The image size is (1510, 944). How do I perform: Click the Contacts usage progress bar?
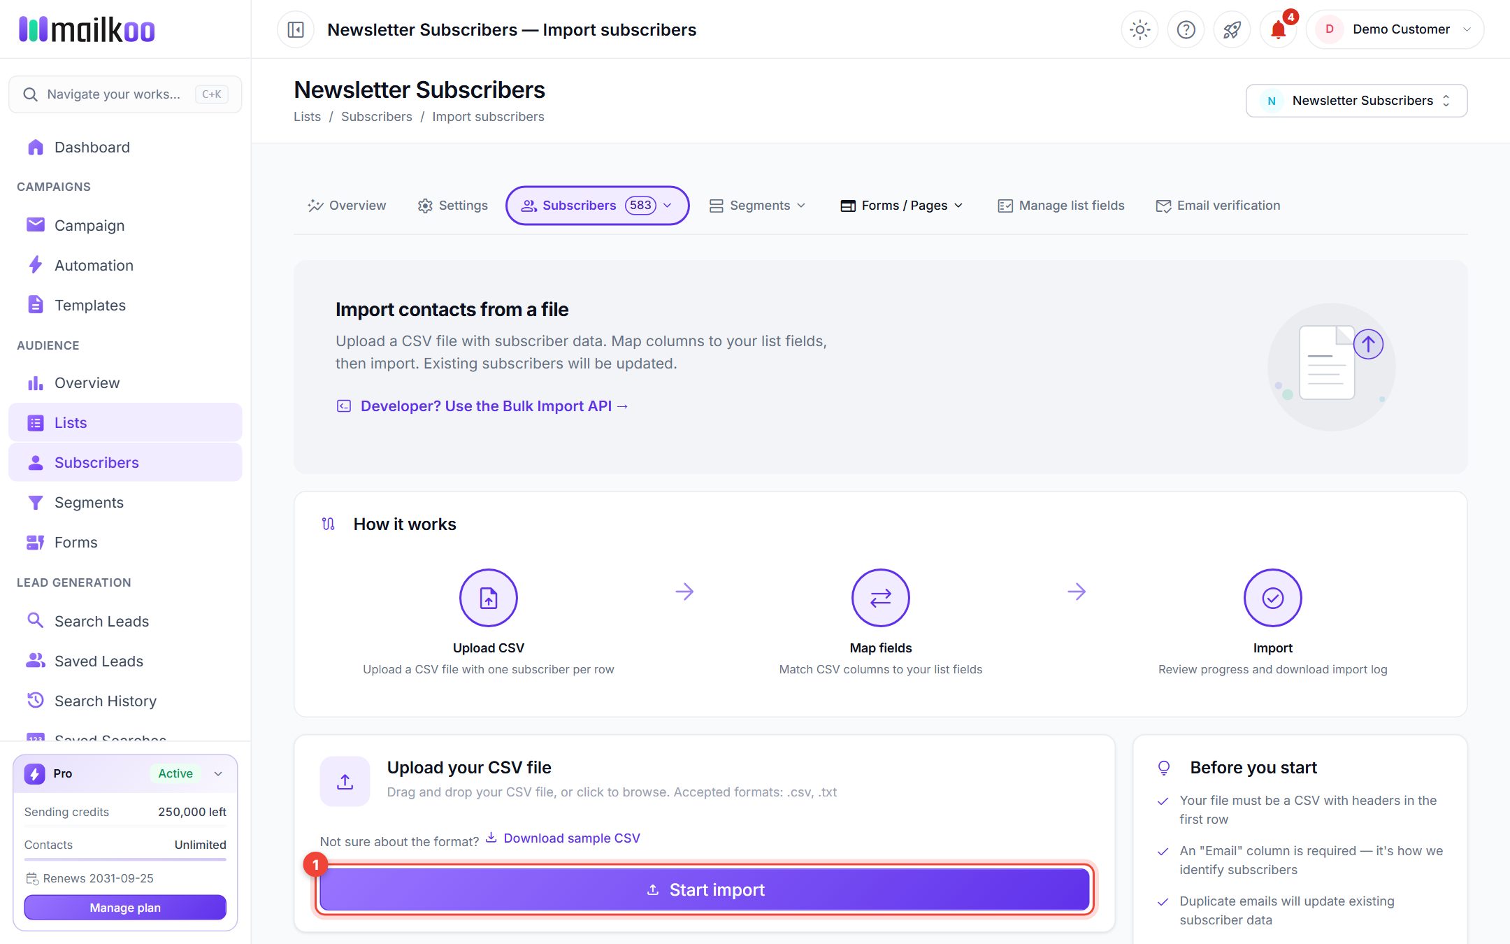click(x=125, y=859)
